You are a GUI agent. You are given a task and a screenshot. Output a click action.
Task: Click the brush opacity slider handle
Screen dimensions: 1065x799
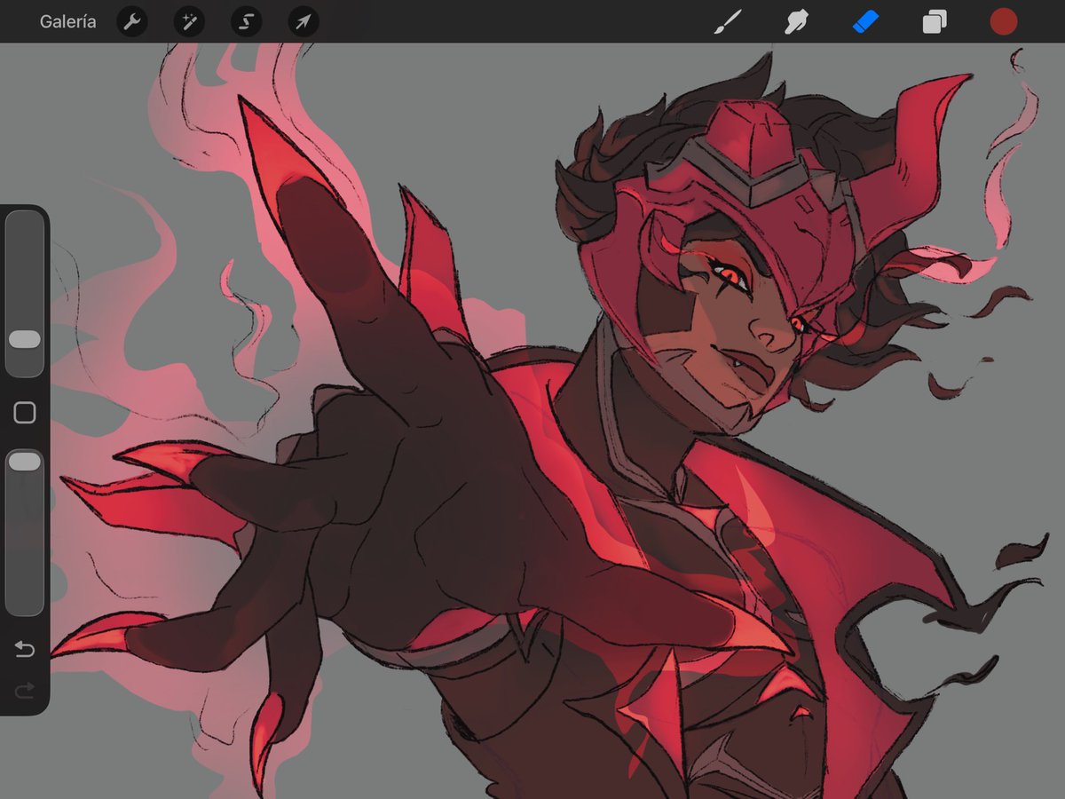pyautogui.click(x=25, y=461)
